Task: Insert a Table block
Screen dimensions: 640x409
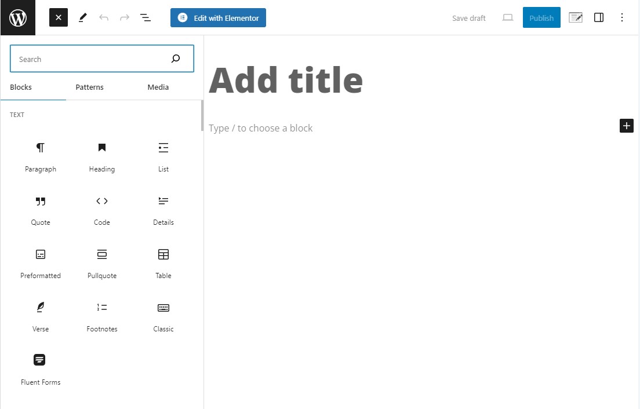Action: tap(163, 264)
